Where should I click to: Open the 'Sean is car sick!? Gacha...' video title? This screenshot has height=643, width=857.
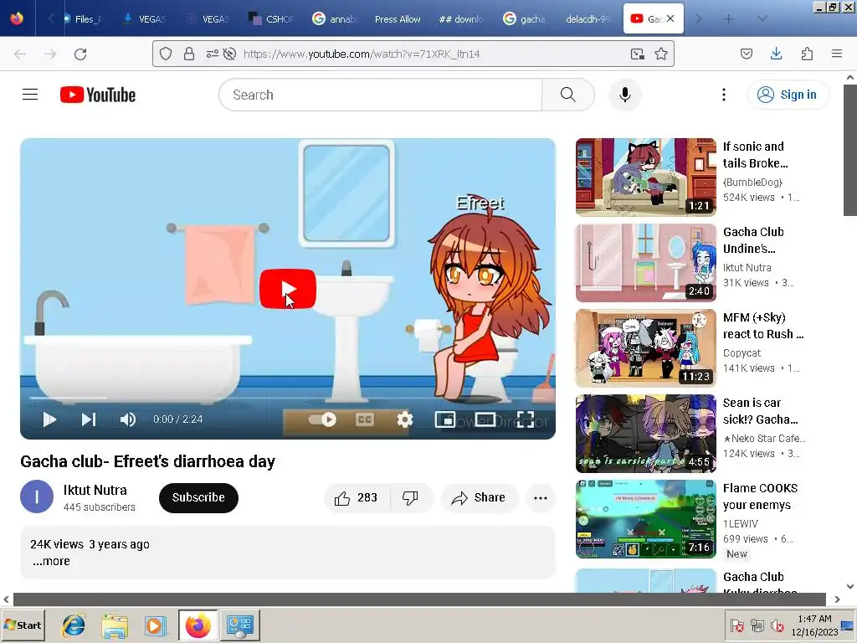click(x=760, y=410)
